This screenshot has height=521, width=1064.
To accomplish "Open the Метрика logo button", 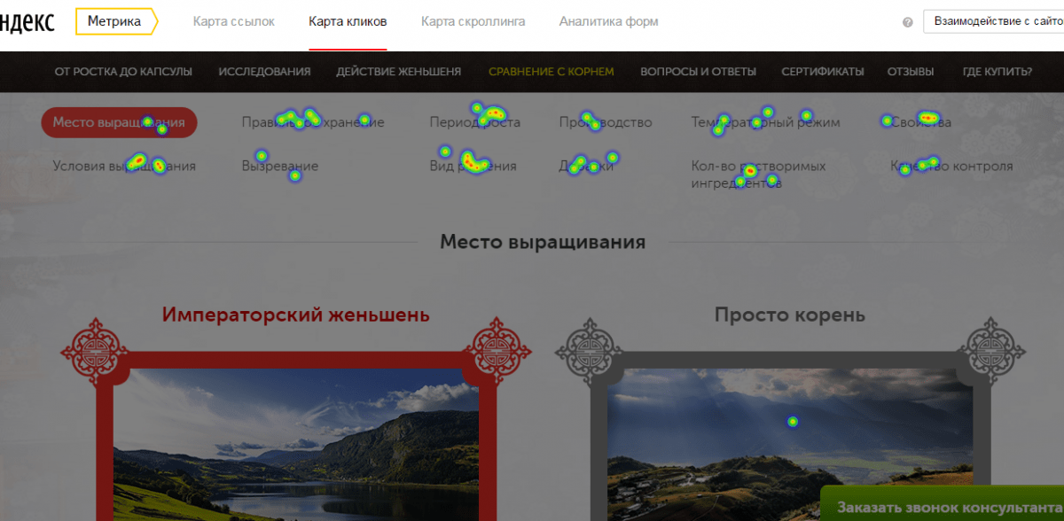I will (x=116, y=21).
